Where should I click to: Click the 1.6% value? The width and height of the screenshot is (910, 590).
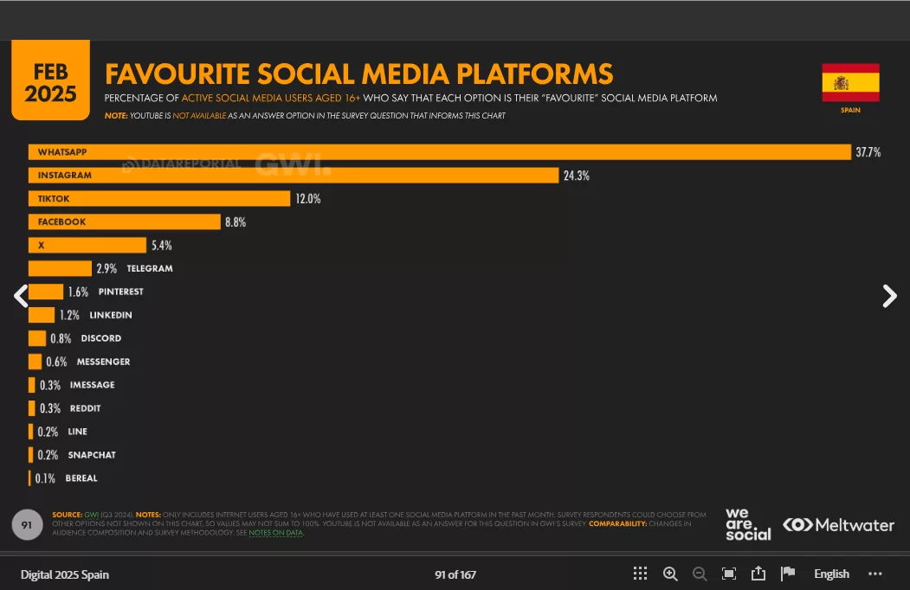point(78,292)
